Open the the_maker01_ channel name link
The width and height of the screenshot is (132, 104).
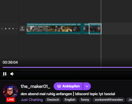(x=36, y=86)
